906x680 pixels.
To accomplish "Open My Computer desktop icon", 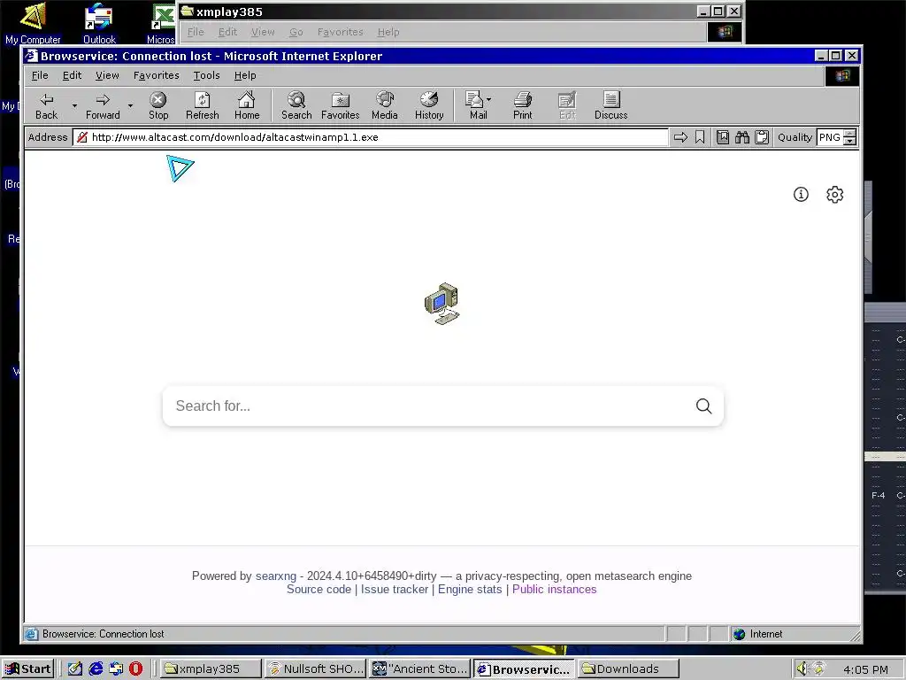I will (33, 23).
